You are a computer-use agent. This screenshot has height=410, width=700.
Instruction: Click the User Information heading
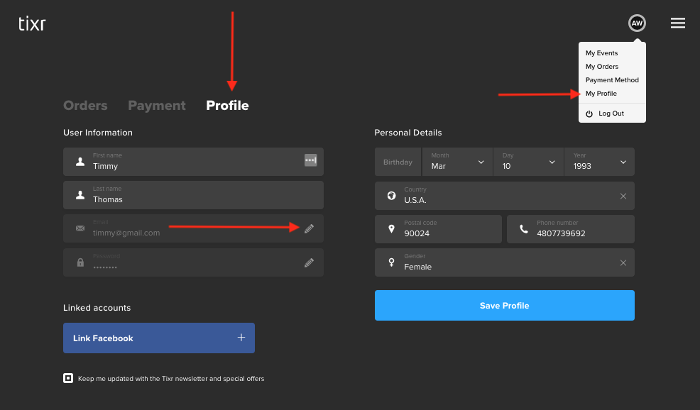pyautogui.click(x=98, y=133)
